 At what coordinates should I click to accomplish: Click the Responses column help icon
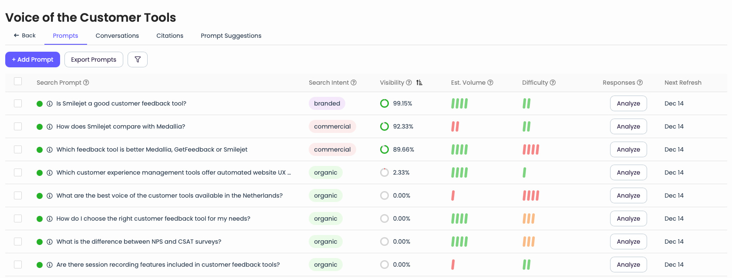[x=640, y=83]
